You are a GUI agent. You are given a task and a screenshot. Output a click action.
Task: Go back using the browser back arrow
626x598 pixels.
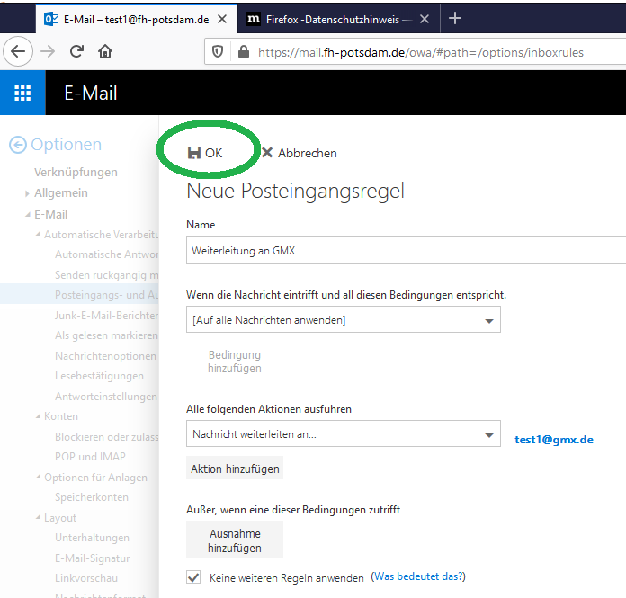tap(18, 51)
